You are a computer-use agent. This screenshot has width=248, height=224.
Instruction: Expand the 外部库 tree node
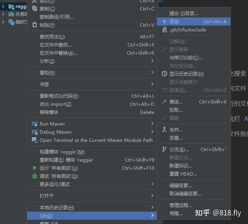[x=3, y=14]
